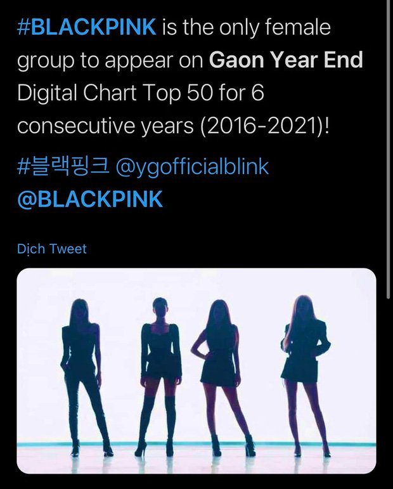
Task: Click the second silhouette with thigh-high boots
Action: tap(161, 377)
